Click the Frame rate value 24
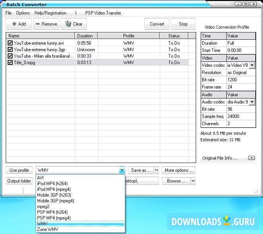 (x=241, y=87)
